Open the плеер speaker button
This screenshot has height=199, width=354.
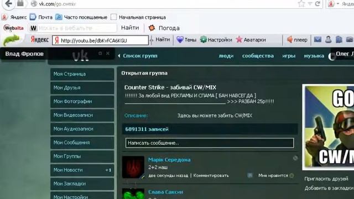pyautogui.click(x=297, y=40)
